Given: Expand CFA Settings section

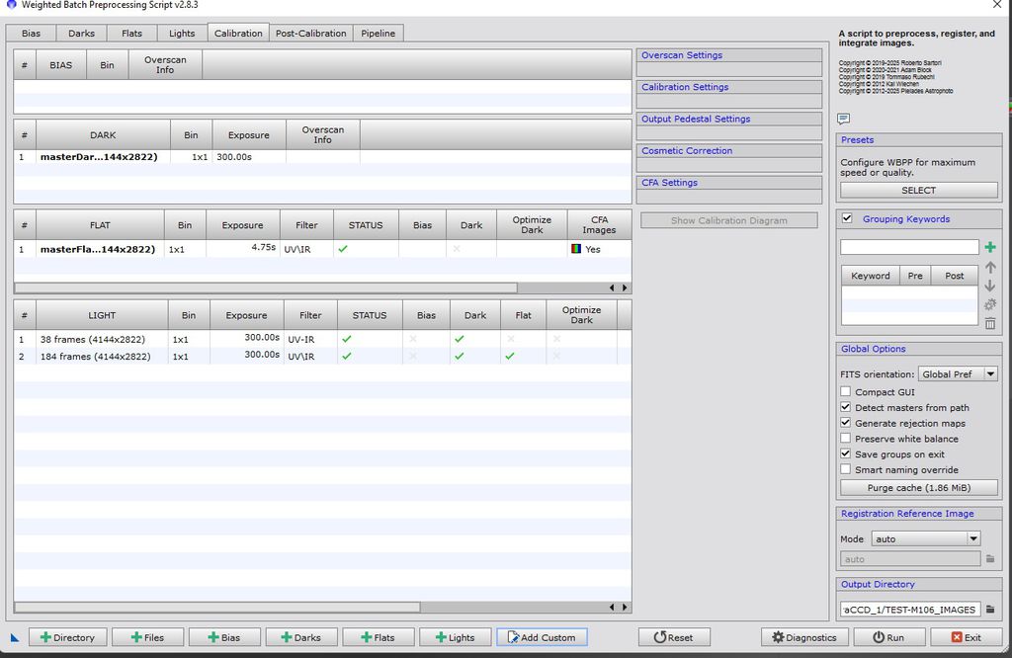Looking at the screenshot, I should tap(728, 183).
